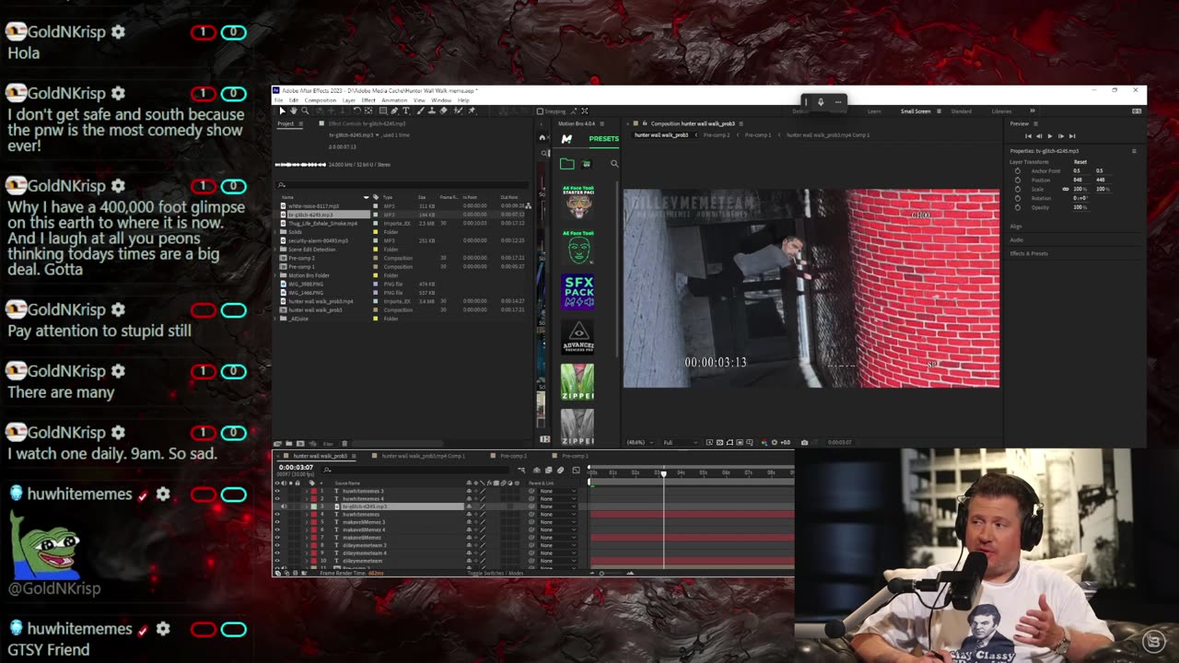Screen dimensions: 1179x663
Task: Open the PRESETS section in Motion Bro
Action: pyautogui.click(x=604, y=139)
